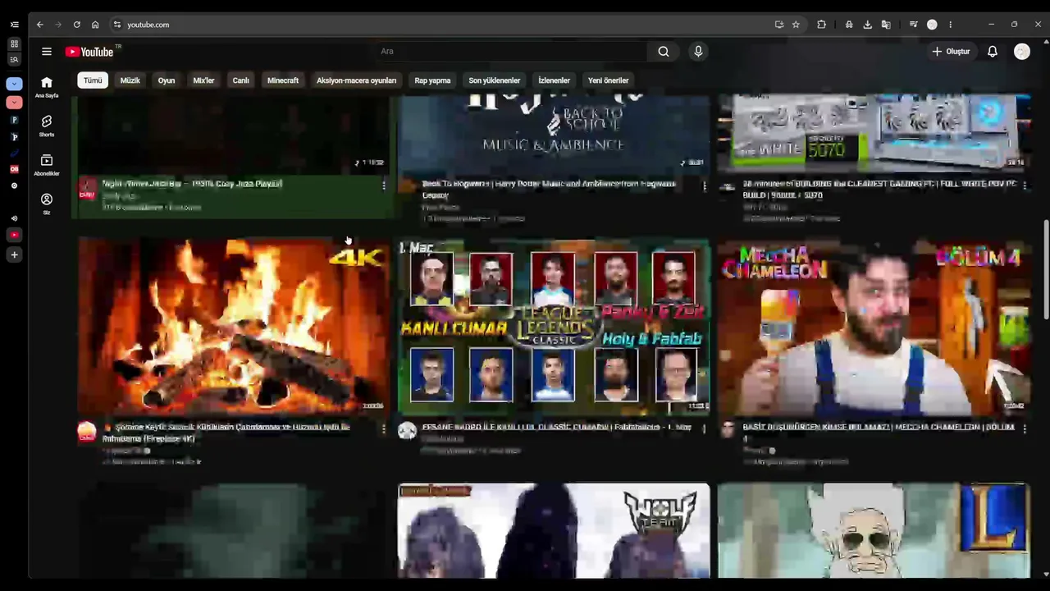Image resolution: width=1050 pixels, height=591 pixels.
Task: Select the Rap yapma chip
Action: pos(432,80)
